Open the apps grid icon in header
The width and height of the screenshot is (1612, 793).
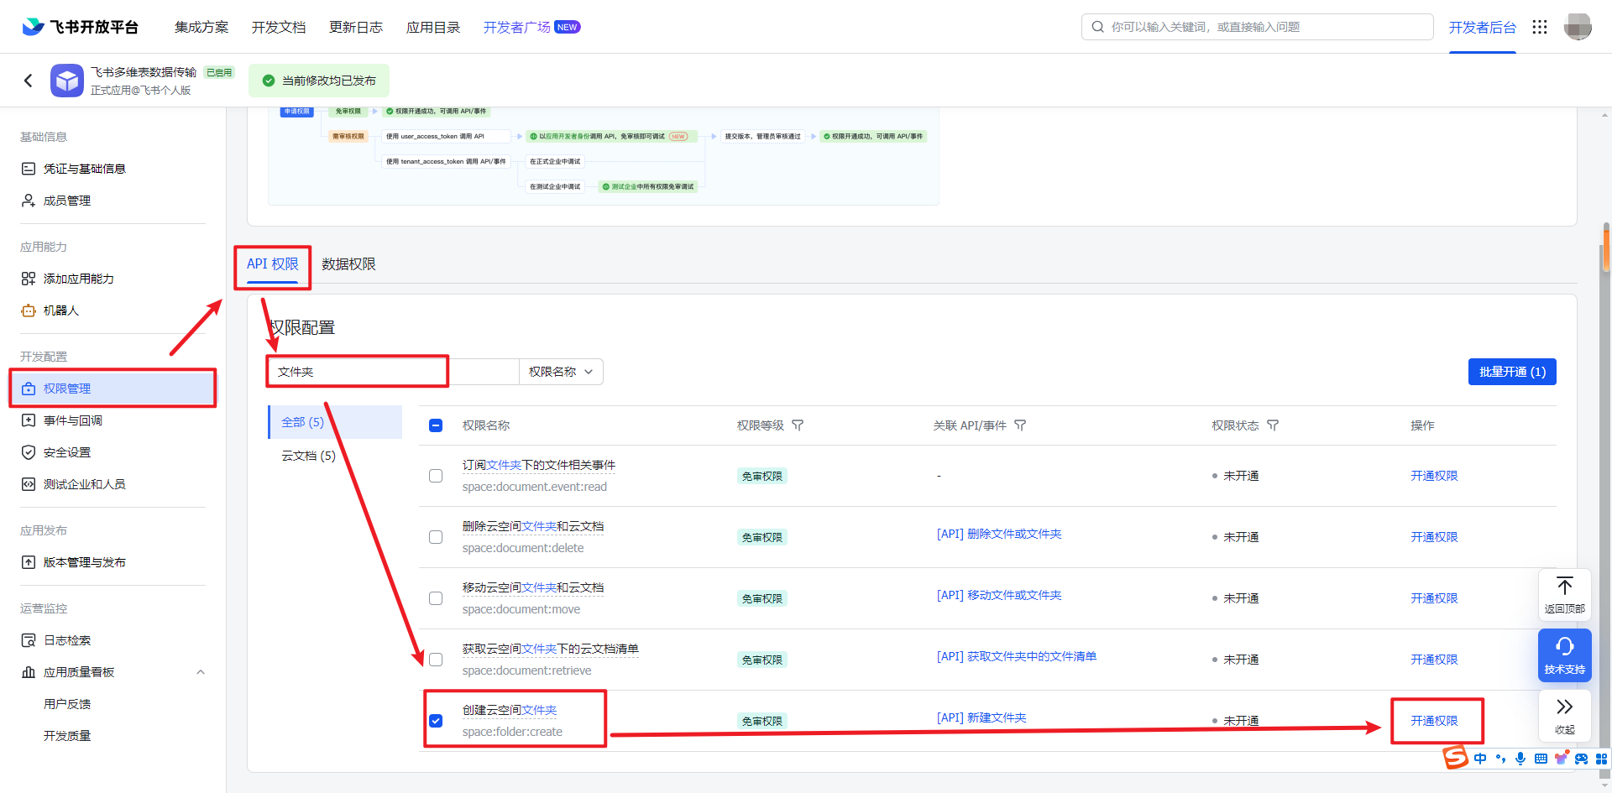[x=1540, y=27]
